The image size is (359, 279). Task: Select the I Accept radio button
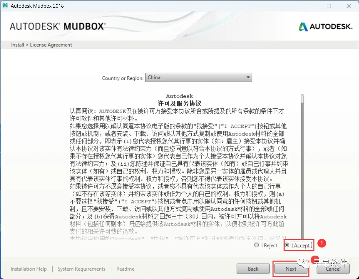[287, 245]
